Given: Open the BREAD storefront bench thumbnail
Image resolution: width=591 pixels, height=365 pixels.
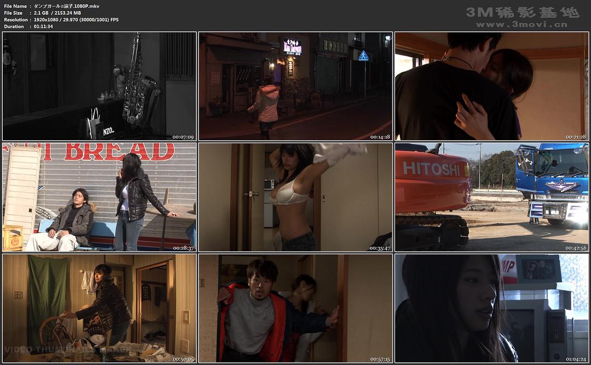Looking at the screenshot, I should 99,197.
